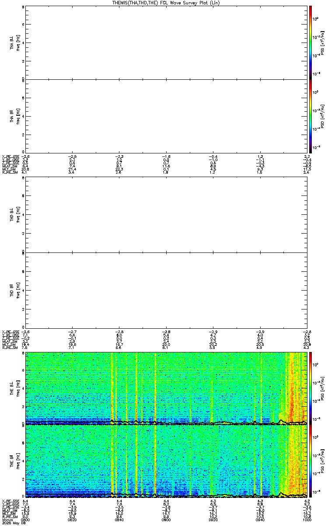
Task: Select the THA B-perpendicular axis label
Action: pos(12,43)
